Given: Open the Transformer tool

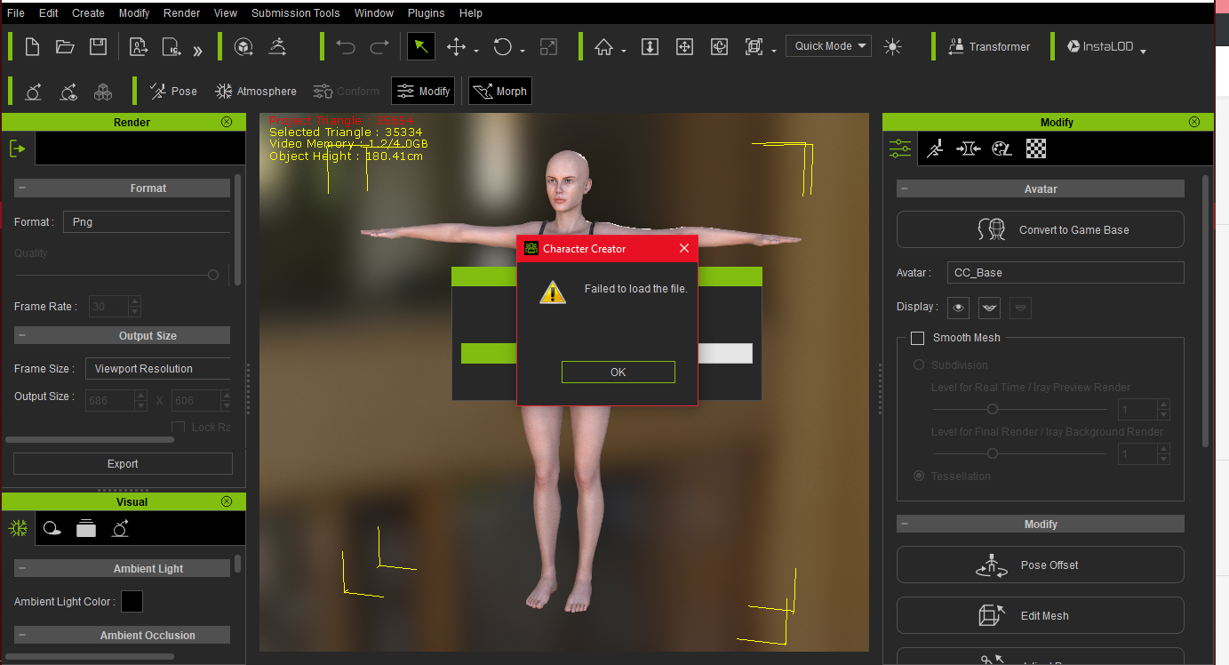Looking at the screenshot, I should 989,47.
